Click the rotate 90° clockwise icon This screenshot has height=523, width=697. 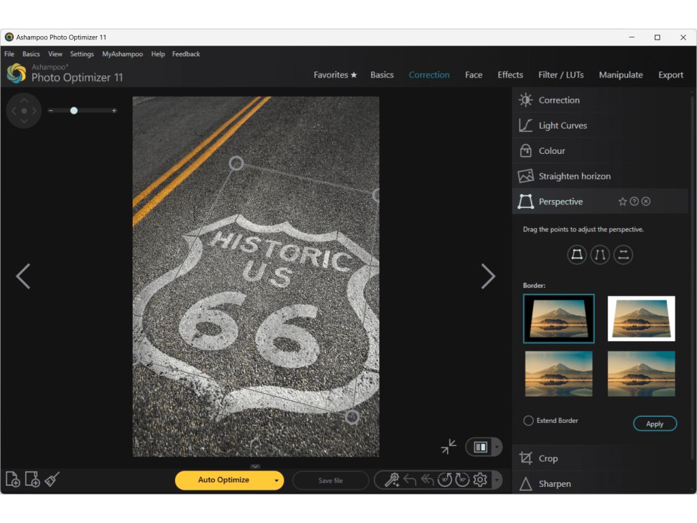[x=463, y=480]
